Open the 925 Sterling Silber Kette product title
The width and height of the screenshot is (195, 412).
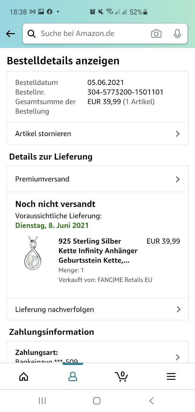98,250
